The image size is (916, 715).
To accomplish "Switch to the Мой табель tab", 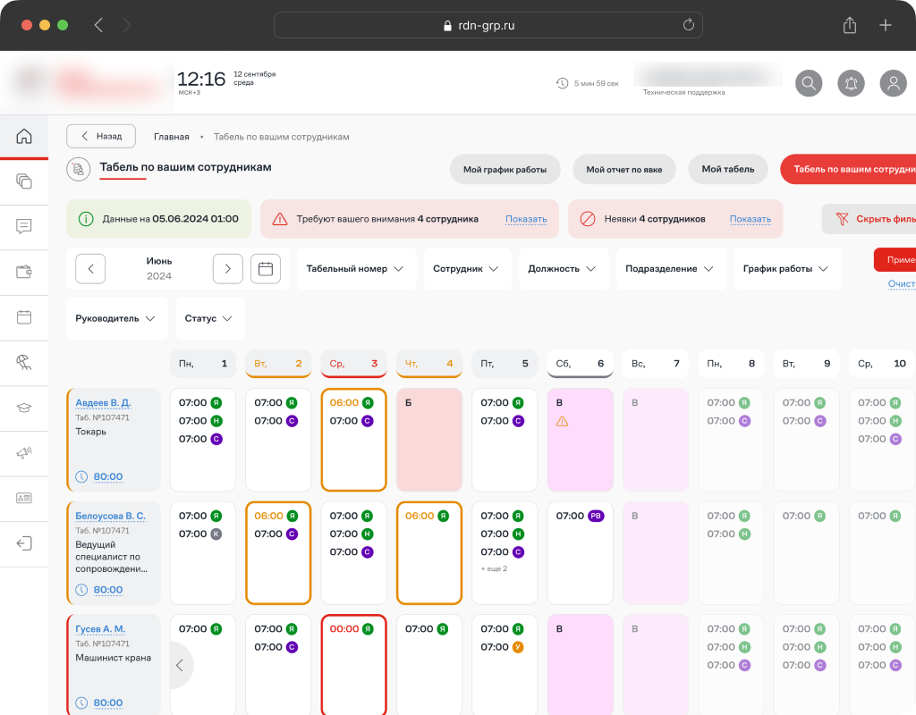I will (x=727, y=169).
